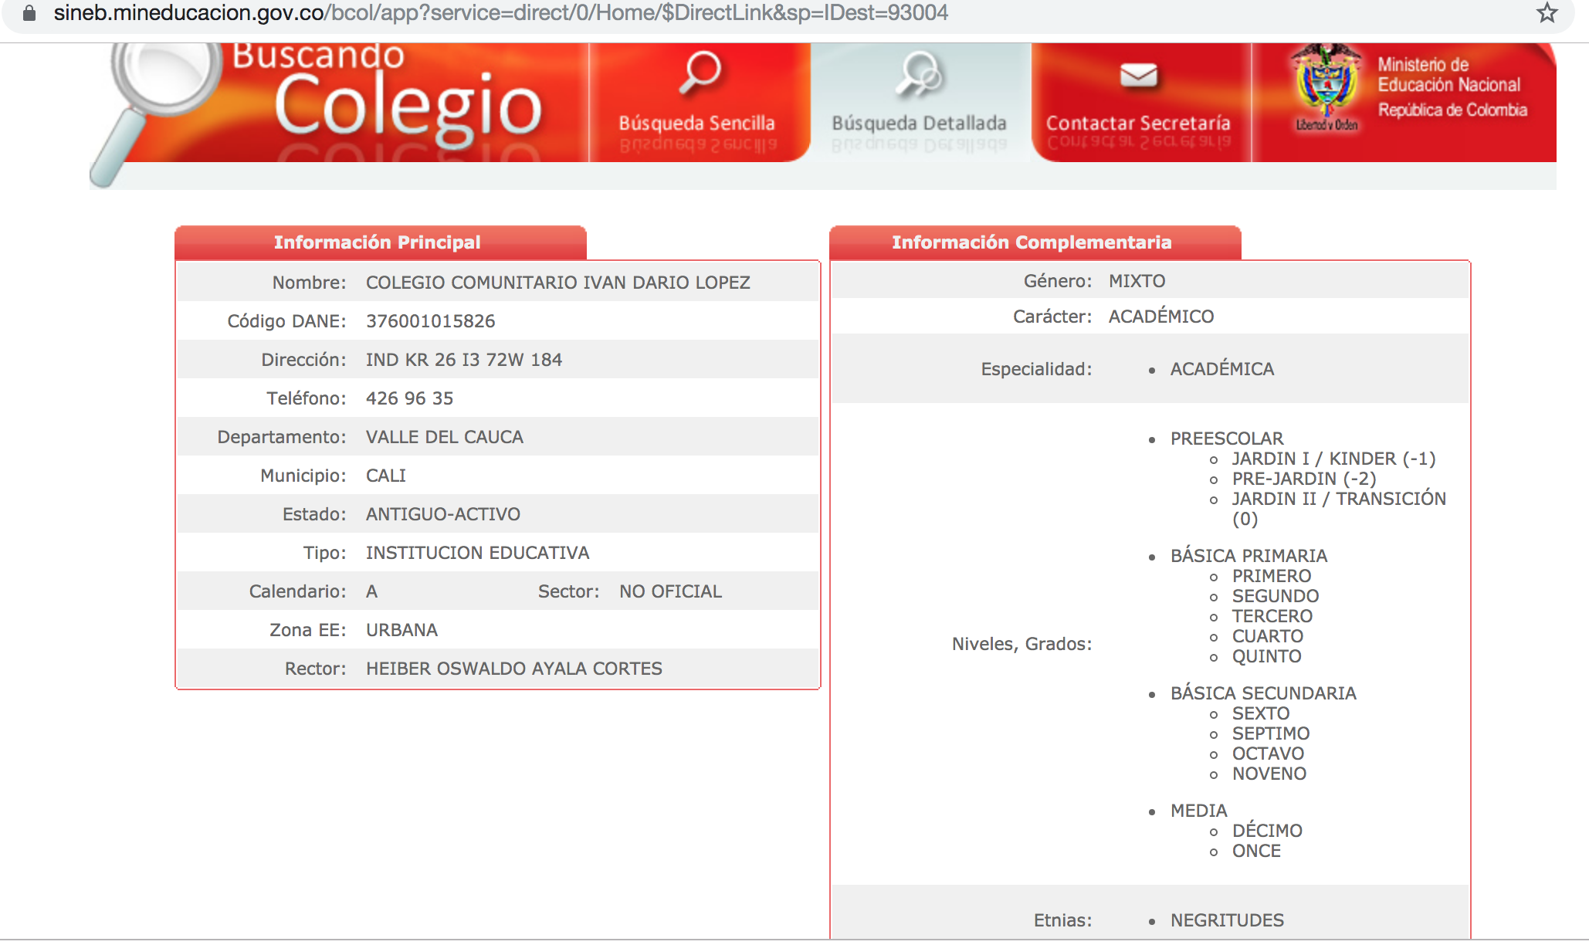This screenshot has width=1589, height=945.
Task: Select the rector name HEIBER OSWALDO AYALA CORTES
Action: [x=513, y=669]
